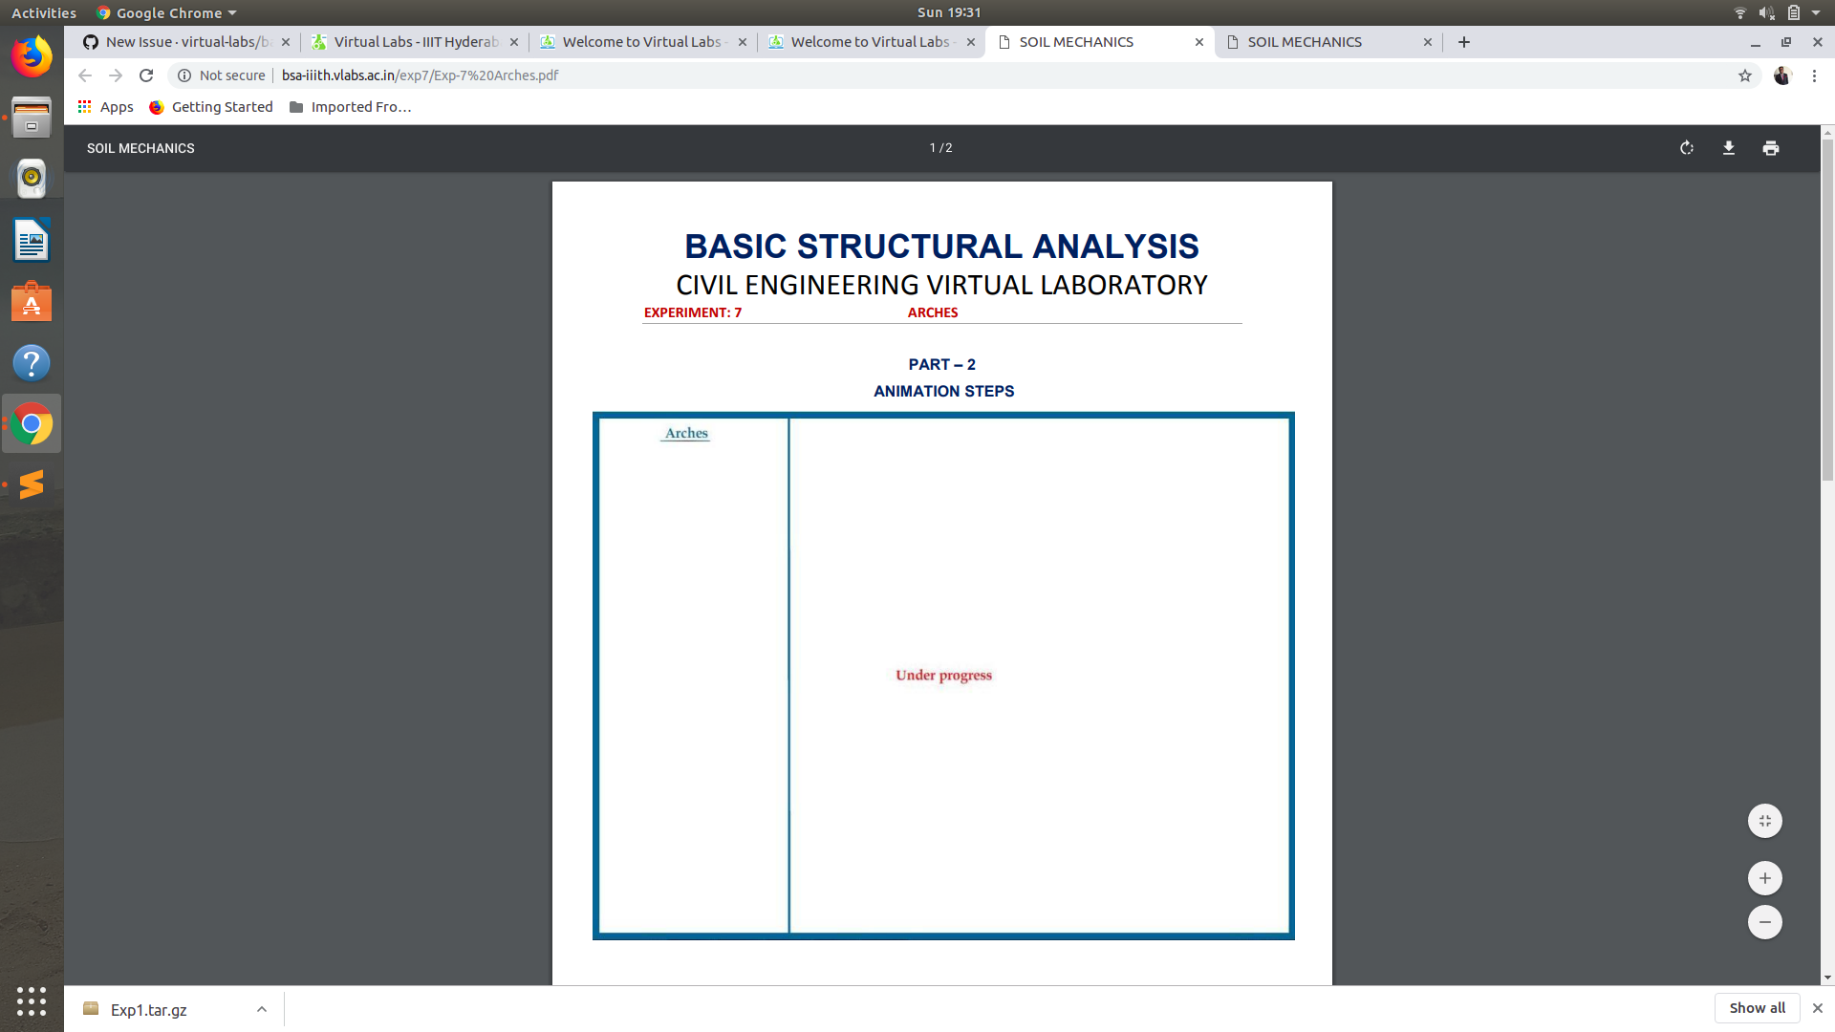Launch Sublime Text from the dock
The image size is (1835, 1032).
click(32, 484)
